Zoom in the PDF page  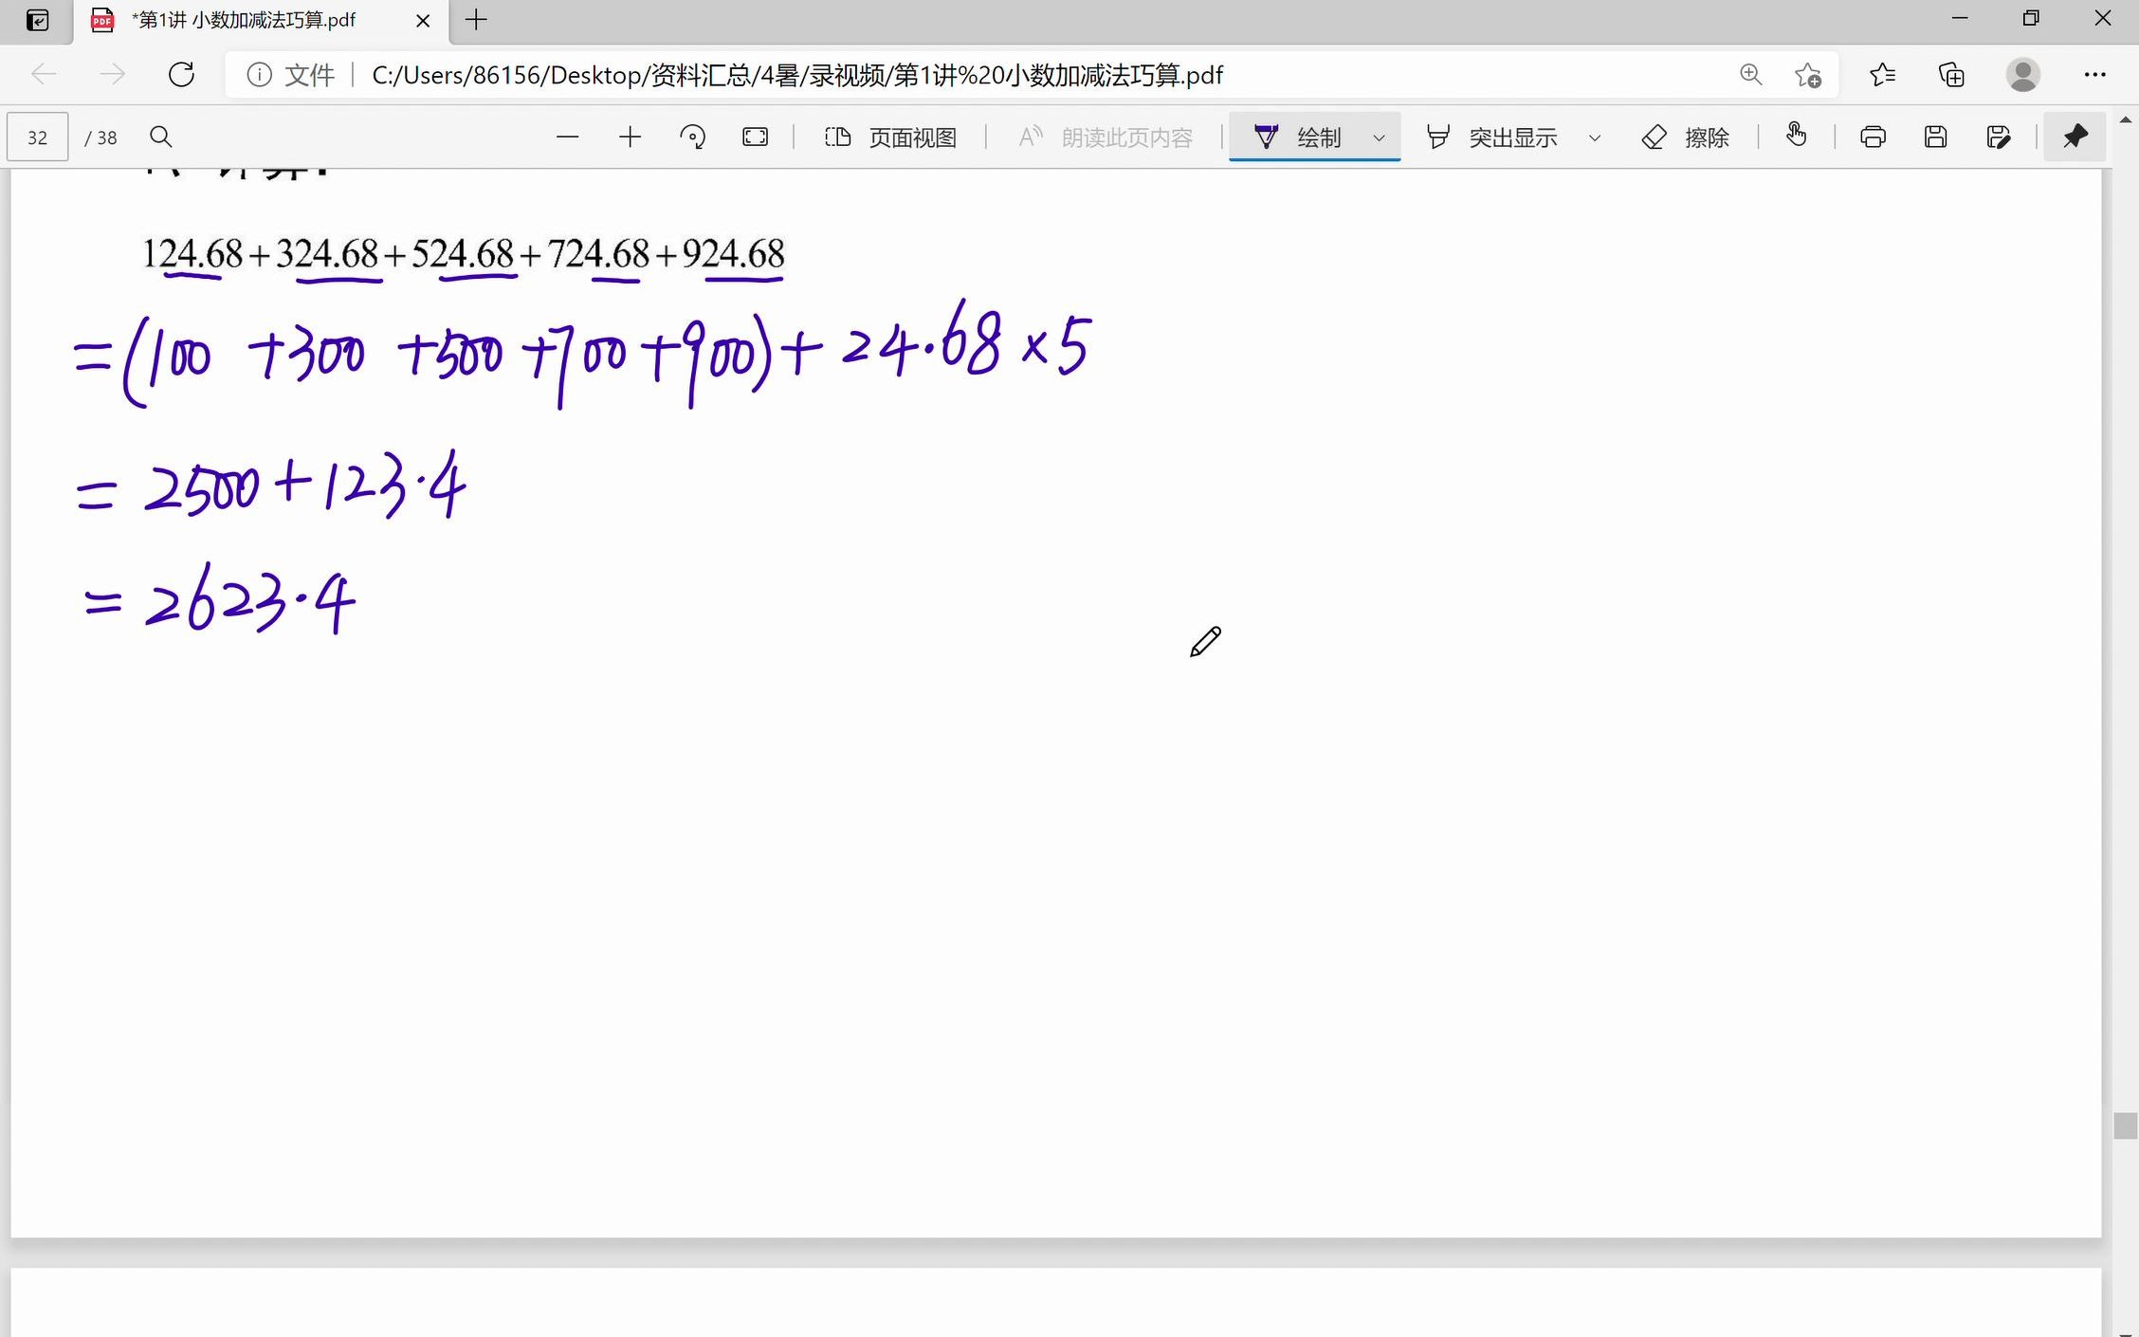click(x=630, y=137)
